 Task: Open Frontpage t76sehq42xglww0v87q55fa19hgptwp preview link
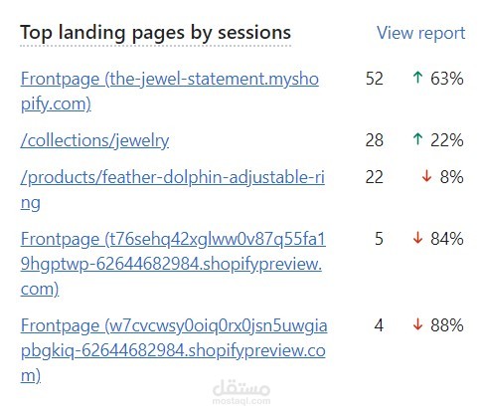[x=173, y=264]
